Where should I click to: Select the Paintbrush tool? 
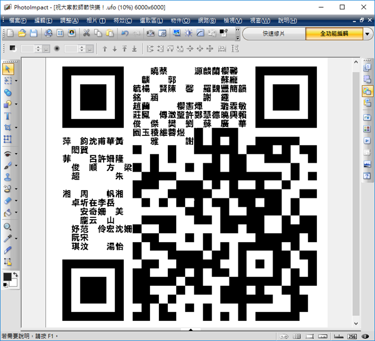8,165
